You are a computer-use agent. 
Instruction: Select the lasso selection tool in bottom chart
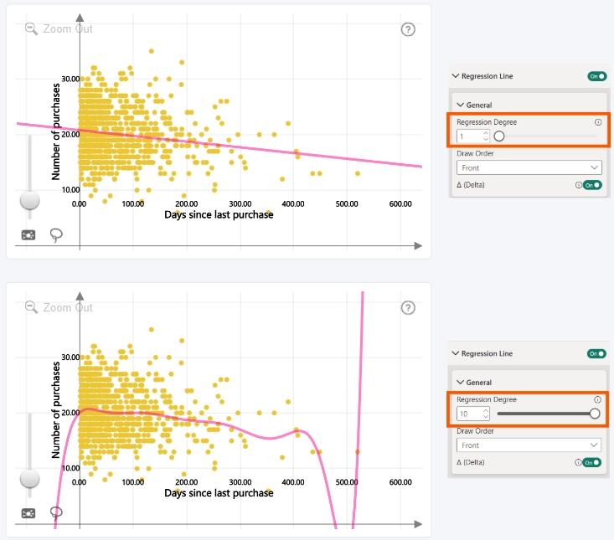tap(56, 512)
